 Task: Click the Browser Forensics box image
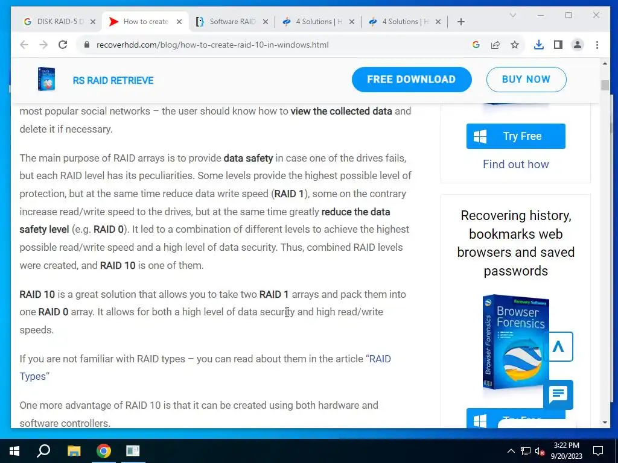coord(515,342)
